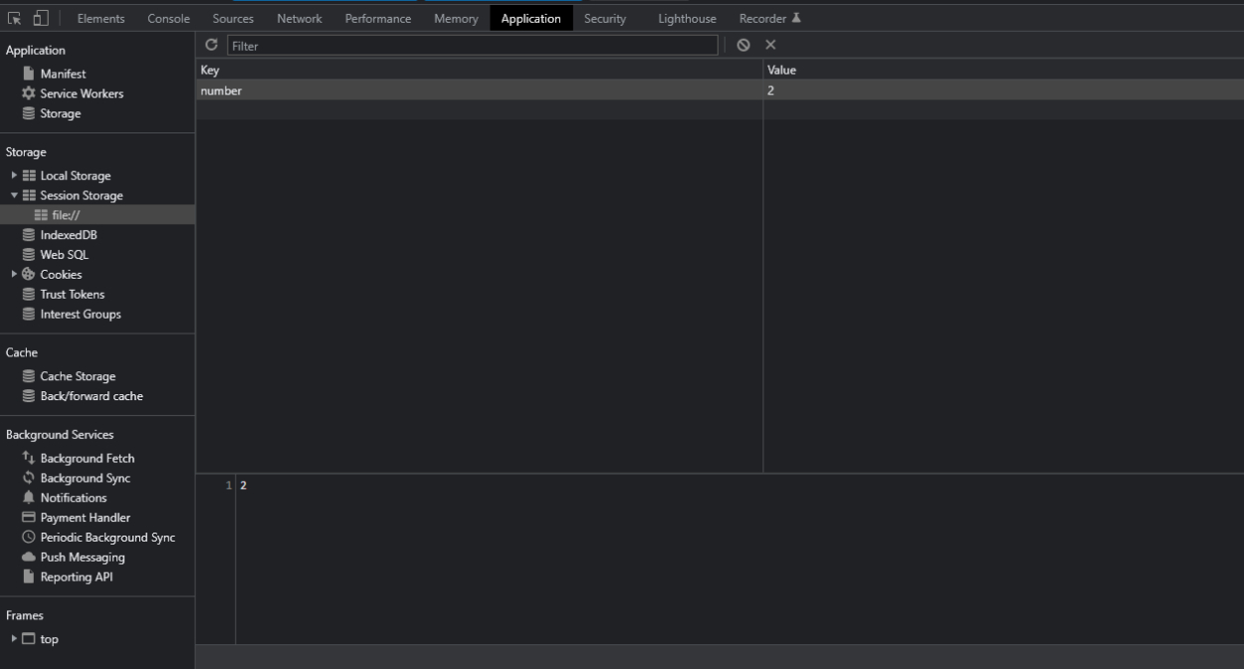
Task: Click the Filter input field
Action: (x=472, y=45)
